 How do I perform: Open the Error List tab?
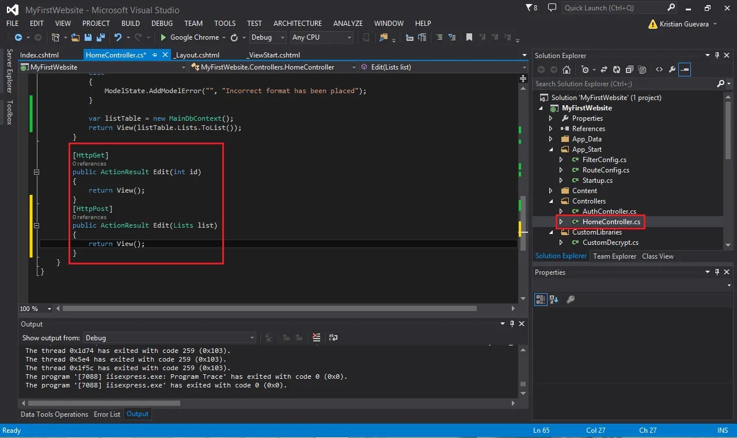click(107, 414)
